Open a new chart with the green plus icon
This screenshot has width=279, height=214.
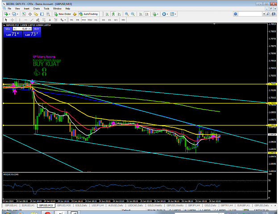point(6,14)
